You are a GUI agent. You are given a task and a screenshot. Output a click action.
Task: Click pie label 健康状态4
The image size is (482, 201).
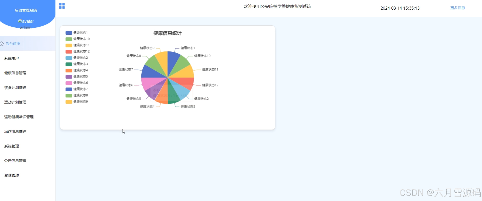pyautogui.click(x=147, y=107)
